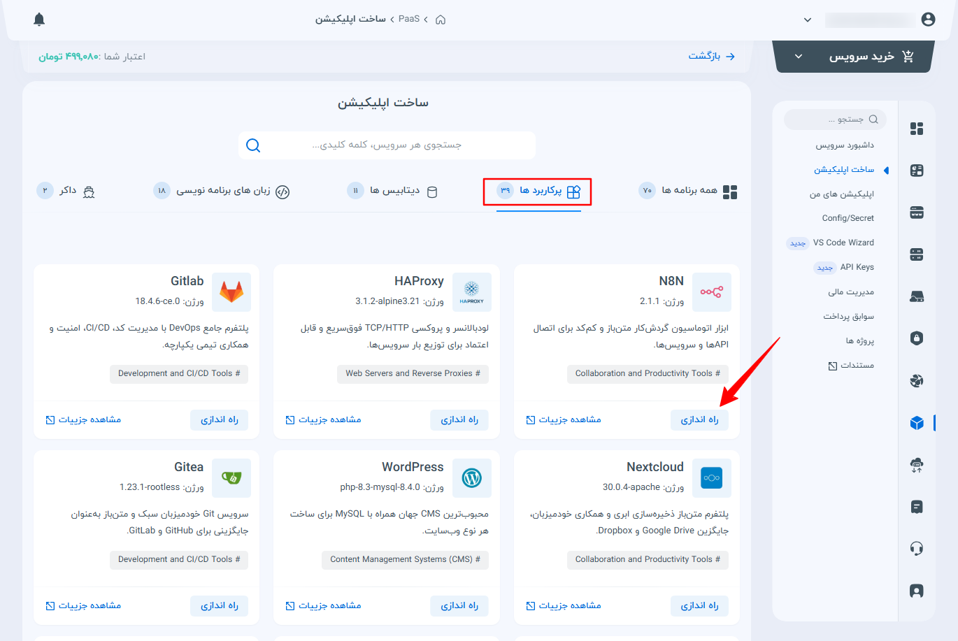Open support via the headset icon
Viewport: 958px width, 641px height.
[x=917, y=549]
